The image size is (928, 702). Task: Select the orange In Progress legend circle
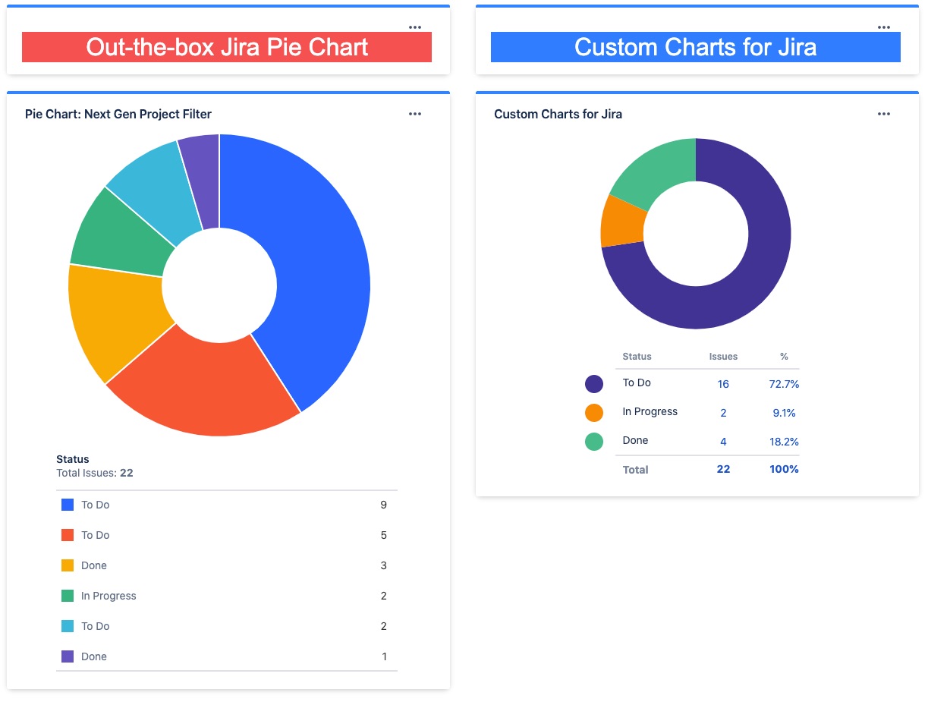click(593, 412)
